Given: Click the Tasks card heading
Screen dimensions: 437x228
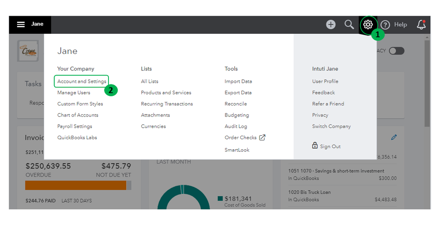Looking at the screenshot, I should pos(33,84).
